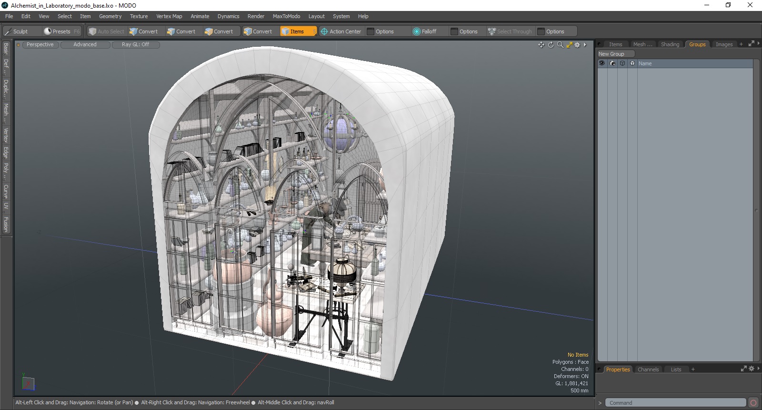The height and width of the screenshot is (410, 762).
Task: Click the eye visibility column header
Action: pyautogui.click(x=602, y=63)
